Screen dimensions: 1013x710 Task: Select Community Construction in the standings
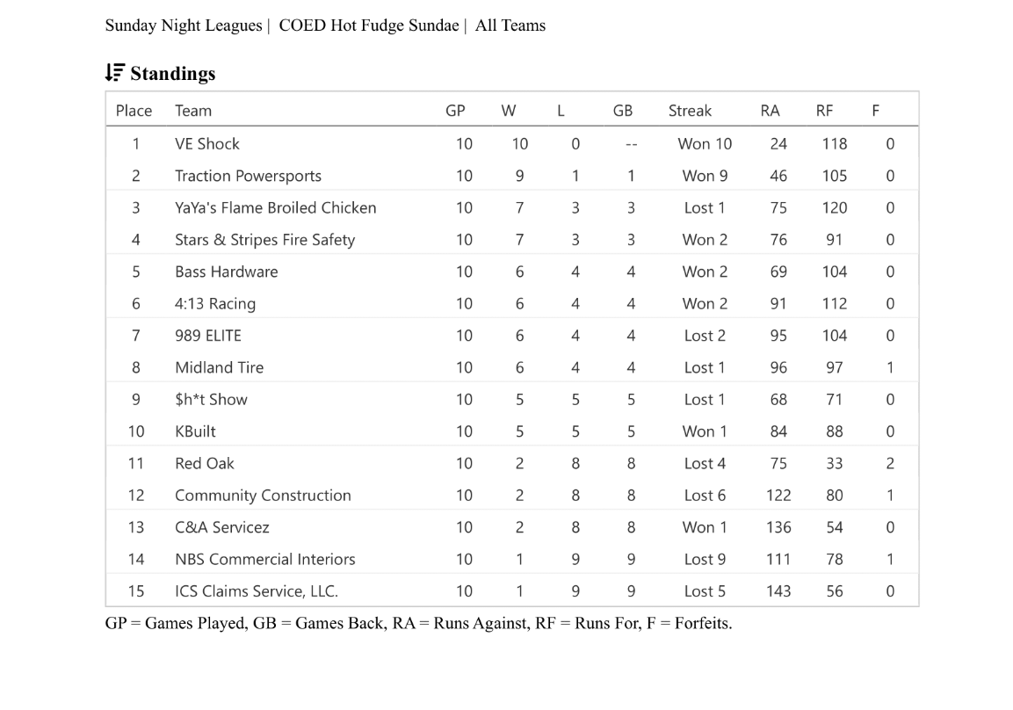pos(263,496)
